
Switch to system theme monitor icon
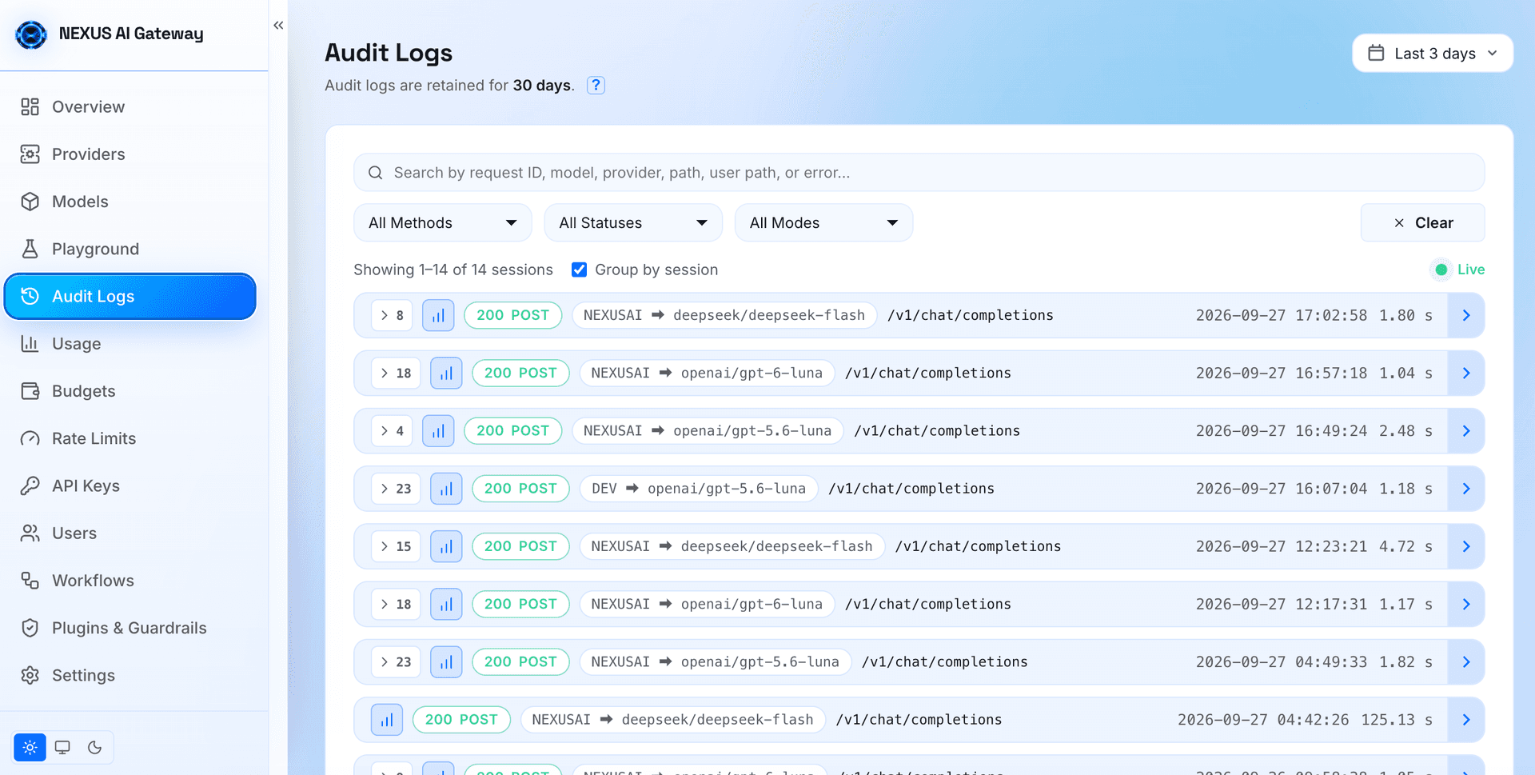point(62,747)
